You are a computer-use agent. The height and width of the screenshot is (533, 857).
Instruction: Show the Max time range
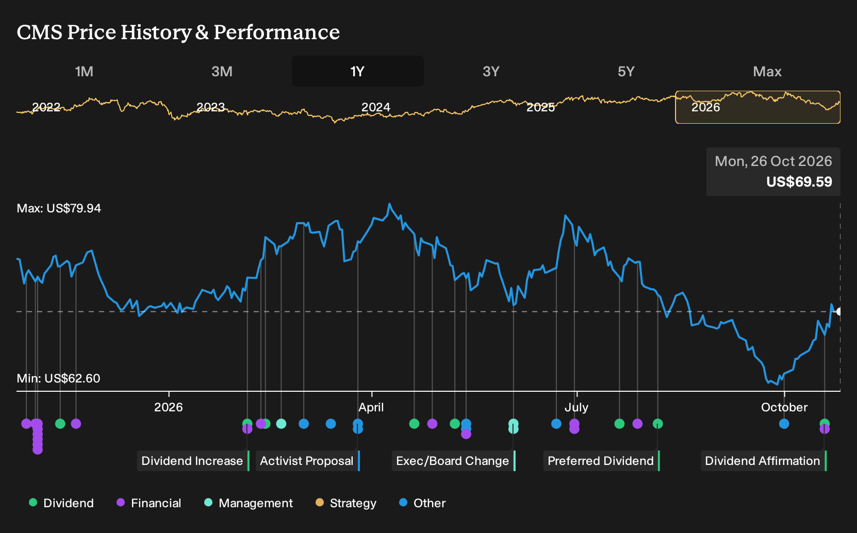tap(767, 71)
